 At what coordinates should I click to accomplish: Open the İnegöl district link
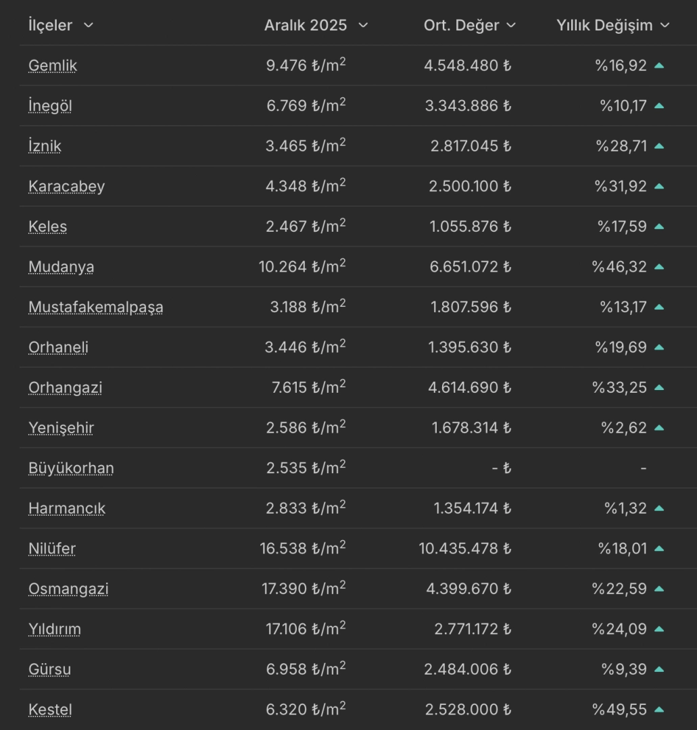pyautogui.click(x=50, y=106)
